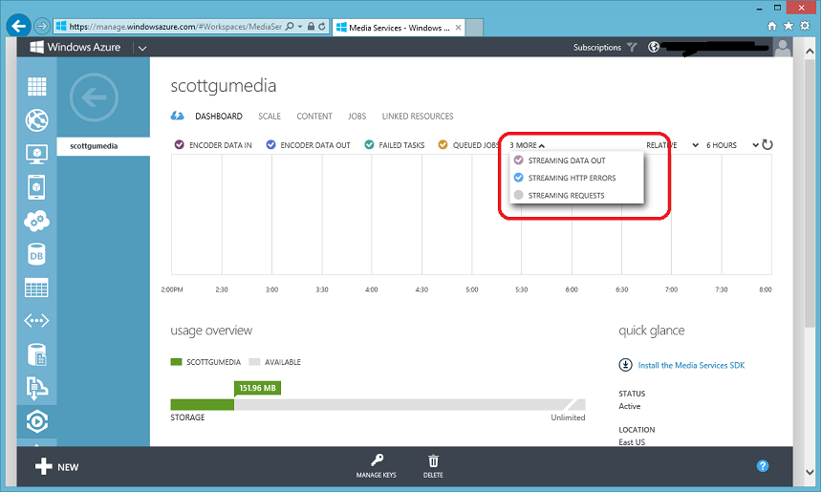Click the cloud quick-start icon beside DASHBOARD
This screenshot has height=492, width=821.
point(178,116)
